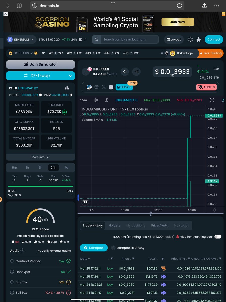Image resolution: width=226 pixels, height=302 pixels.
Task: Select the 1h stats timeframe
Action: tap(27, 168)
